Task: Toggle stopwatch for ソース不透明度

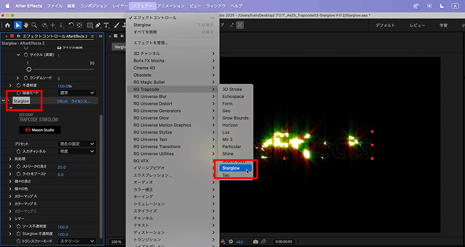Action: 19,227
